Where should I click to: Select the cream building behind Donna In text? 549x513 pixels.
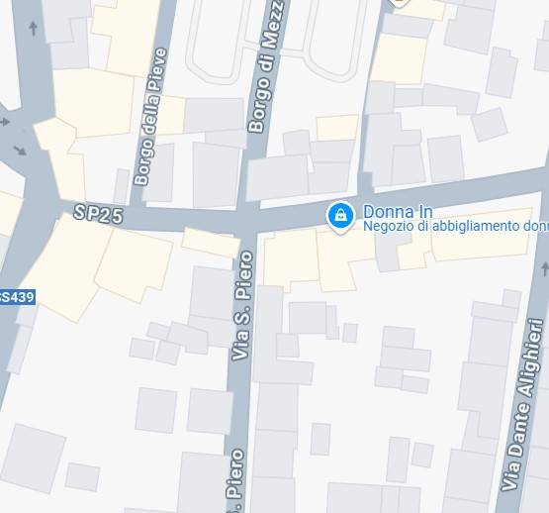(x=482, y=233)
